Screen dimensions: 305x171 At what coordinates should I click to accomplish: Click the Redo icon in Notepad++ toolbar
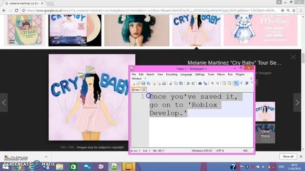pos(193,84)
